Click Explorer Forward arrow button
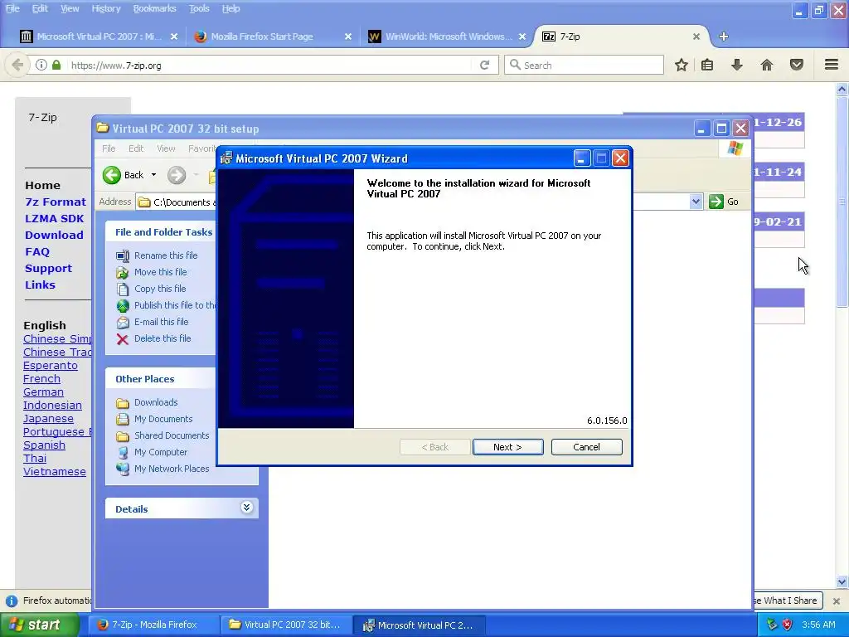 click(177, 175)
